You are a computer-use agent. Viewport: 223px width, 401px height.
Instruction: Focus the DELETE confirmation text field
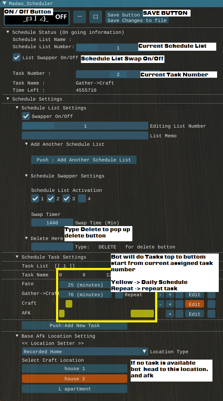tap(52, 246)
